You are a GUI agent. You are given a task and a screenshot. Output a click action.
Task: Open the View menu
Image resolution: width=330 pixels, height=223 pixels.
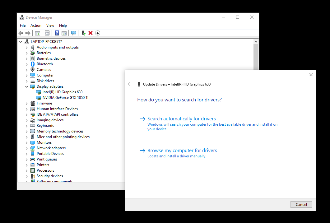point(50,26)
